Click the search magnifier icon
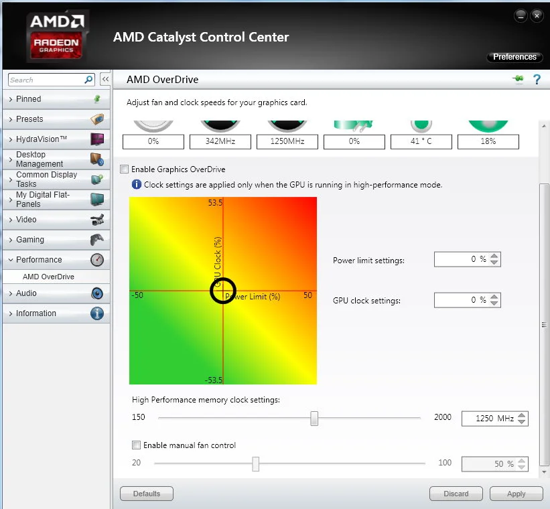Viewport: 550px width, 509px height. pyautogui.click(x=88, y=80)
